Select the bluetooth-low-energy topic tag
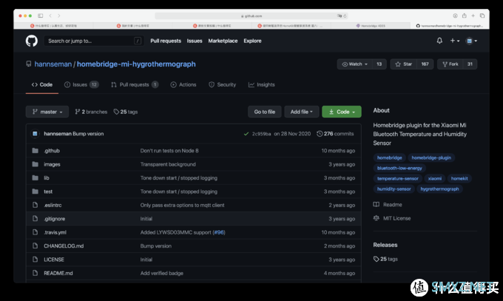This screenshot has width=503, height=301. pos(399,168)
